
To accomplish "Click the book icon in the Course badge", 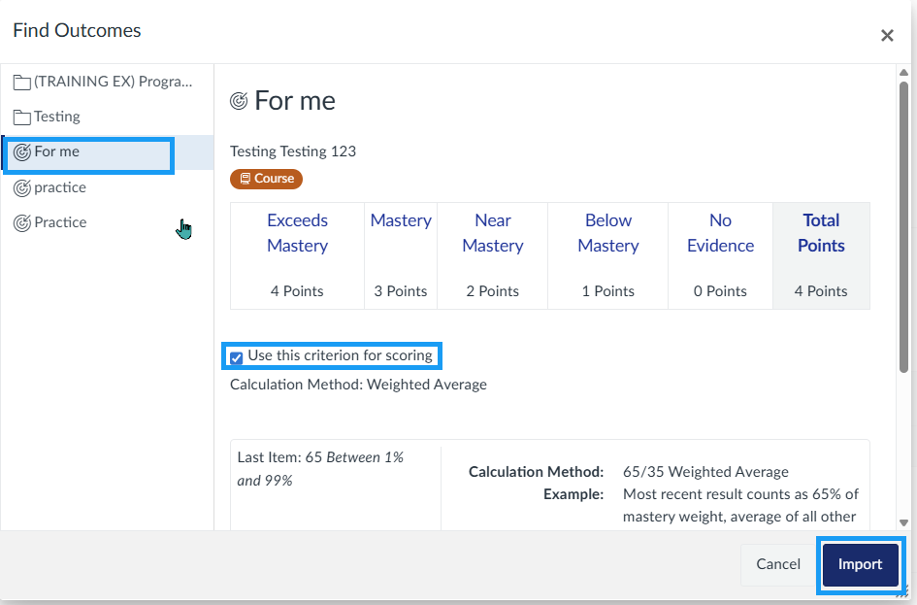I will point(245,179).
